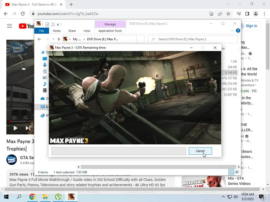Open Windows Start menu

[x=6, y=197]
